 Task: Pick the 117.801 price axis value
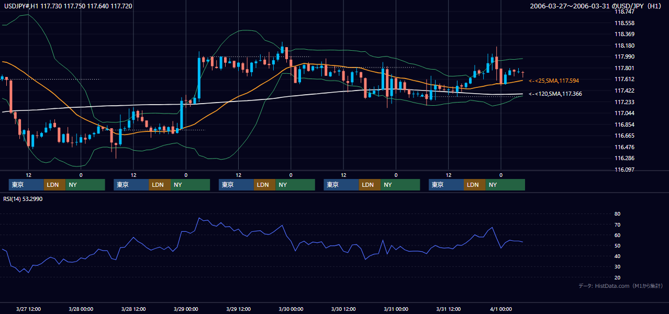pyautogui.click(x=624, y=68)
